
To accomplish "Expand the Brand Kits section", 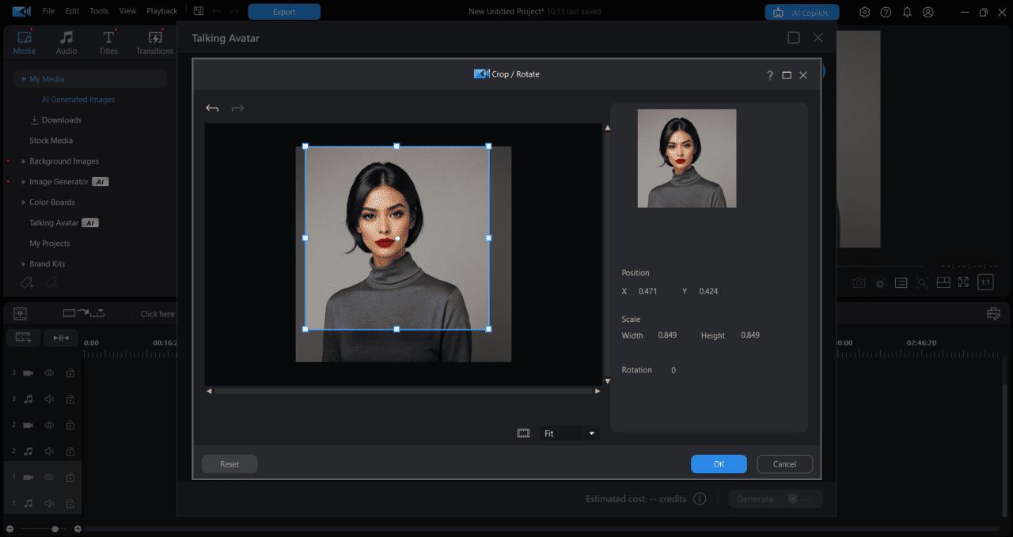I will (x=22, y=263).
